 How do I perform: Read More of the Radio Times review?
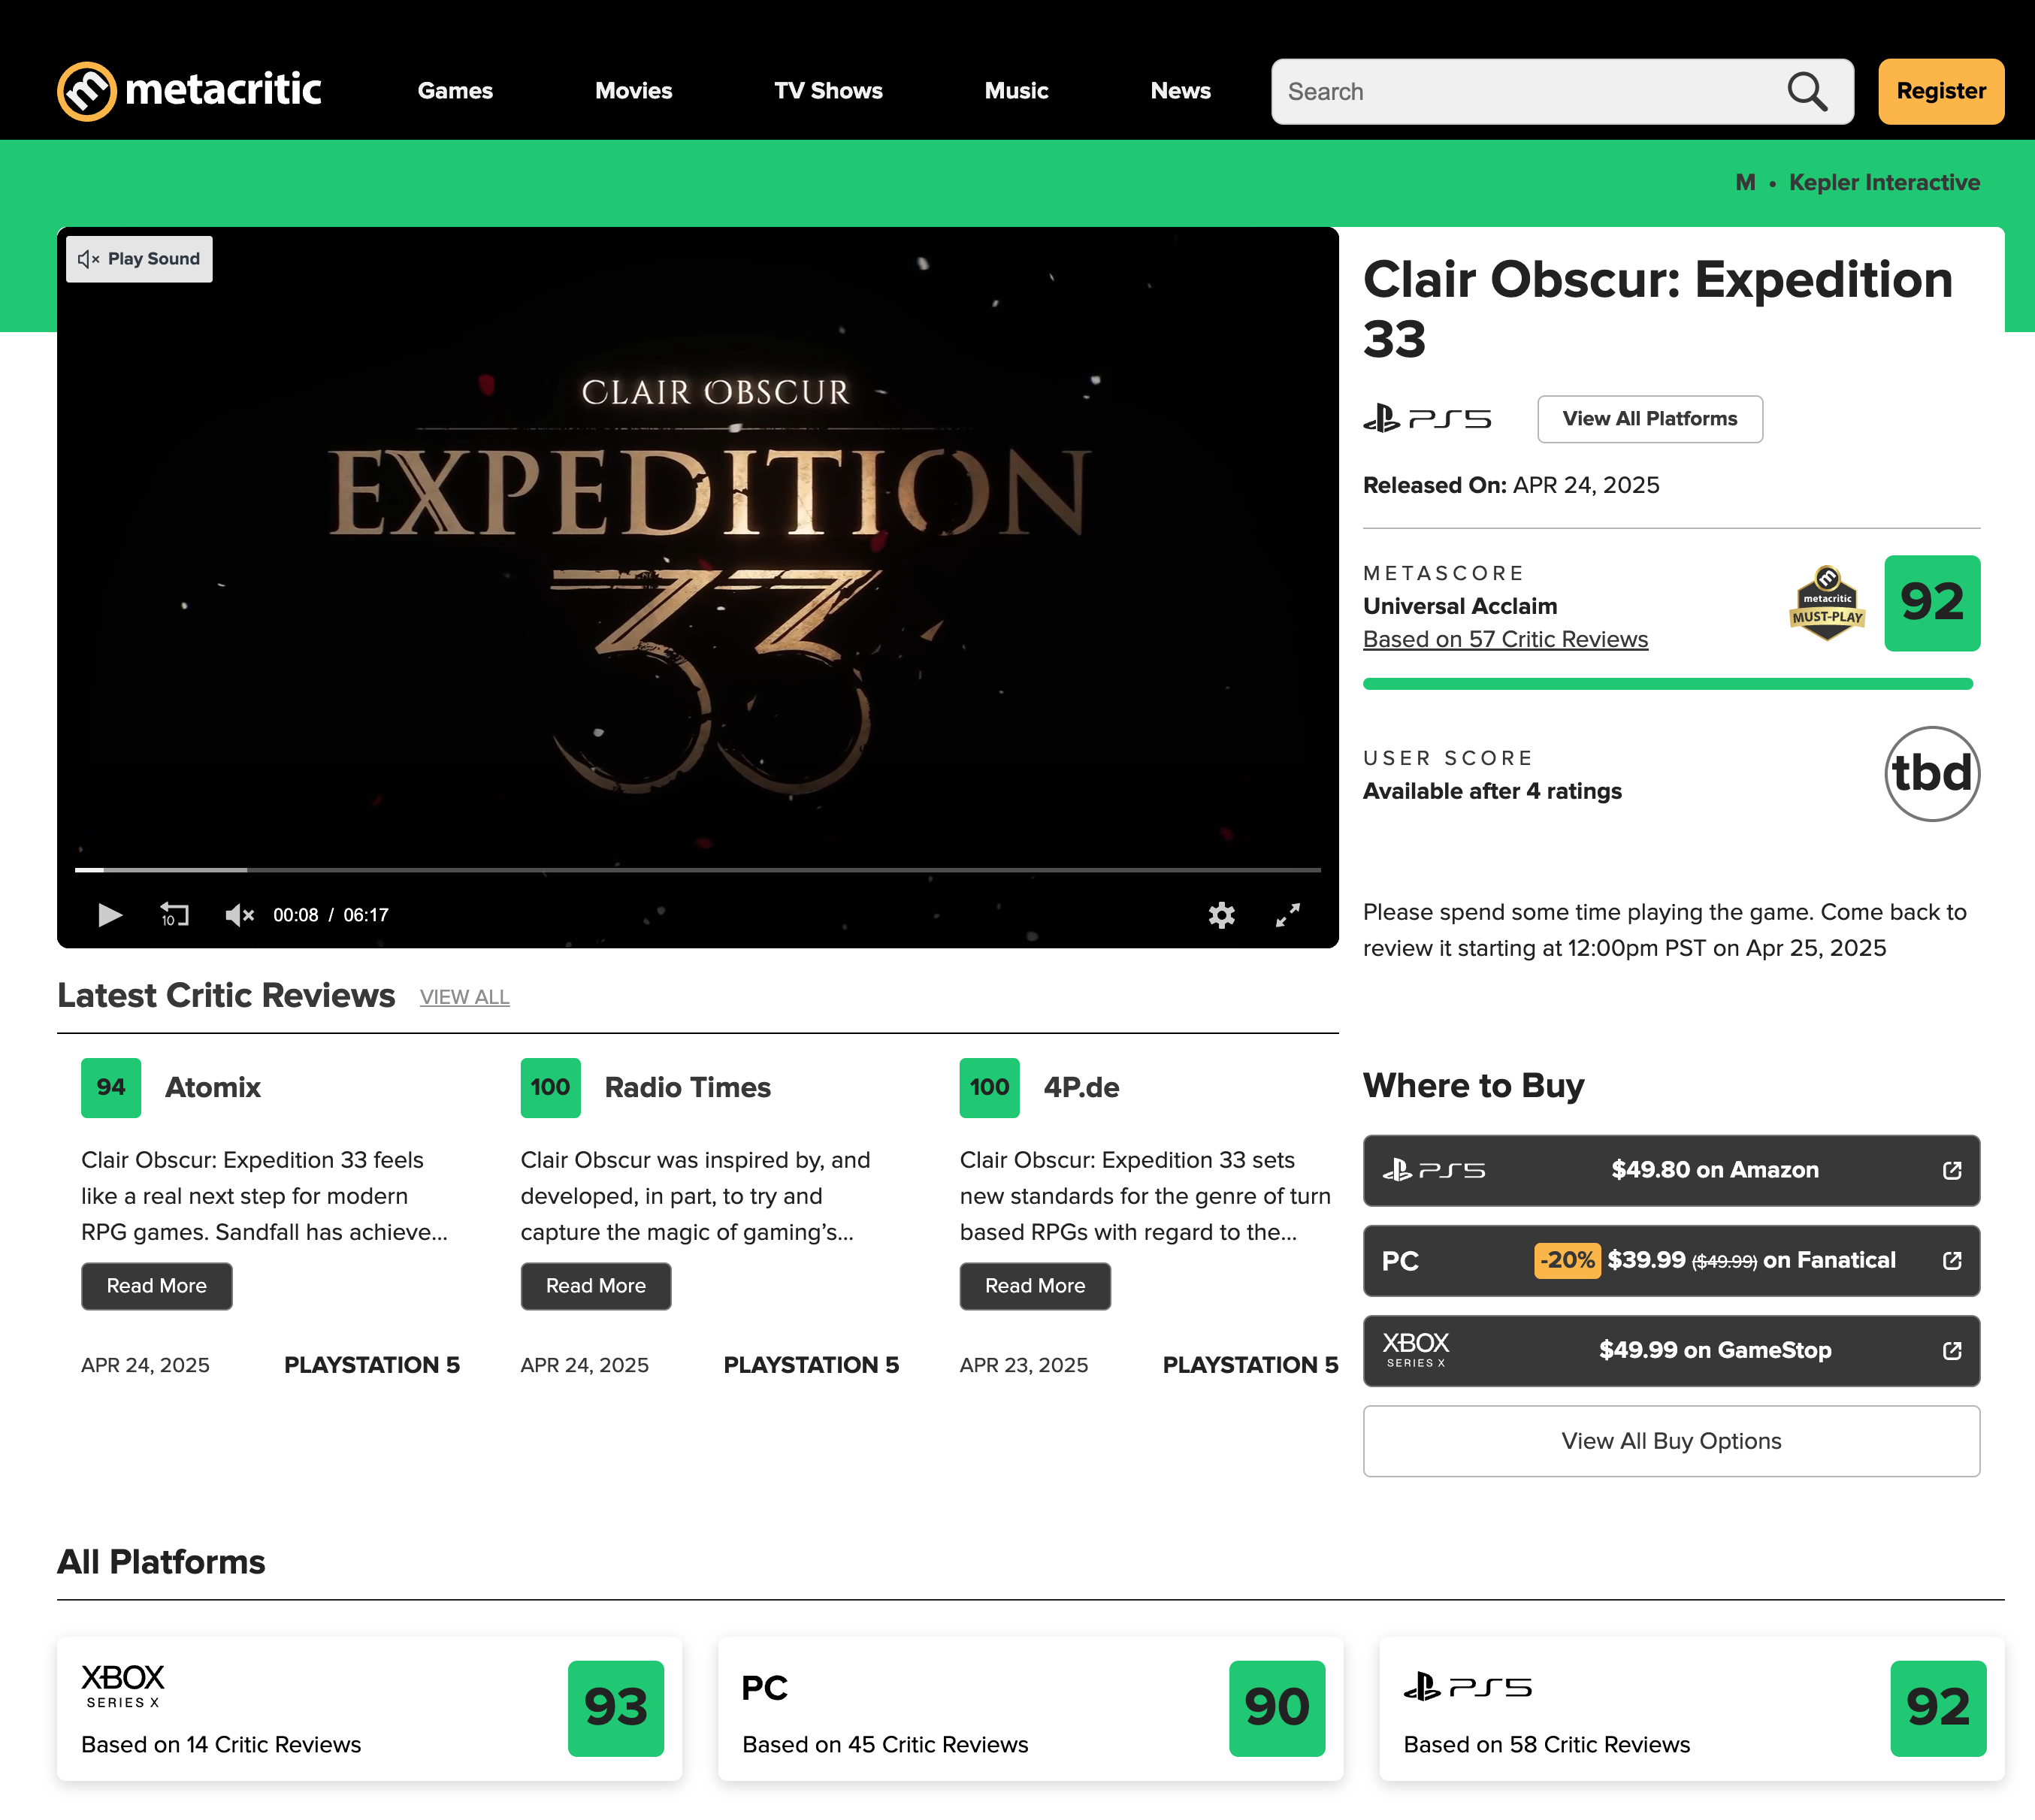[595, 1286]
